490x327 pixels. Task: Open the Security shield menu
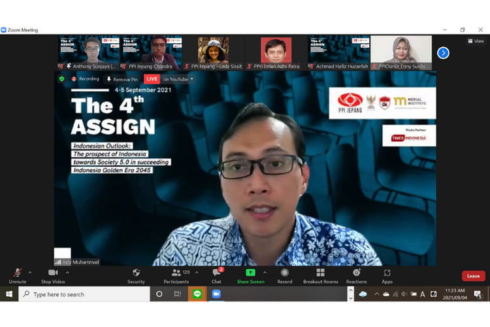pos(136,273)
